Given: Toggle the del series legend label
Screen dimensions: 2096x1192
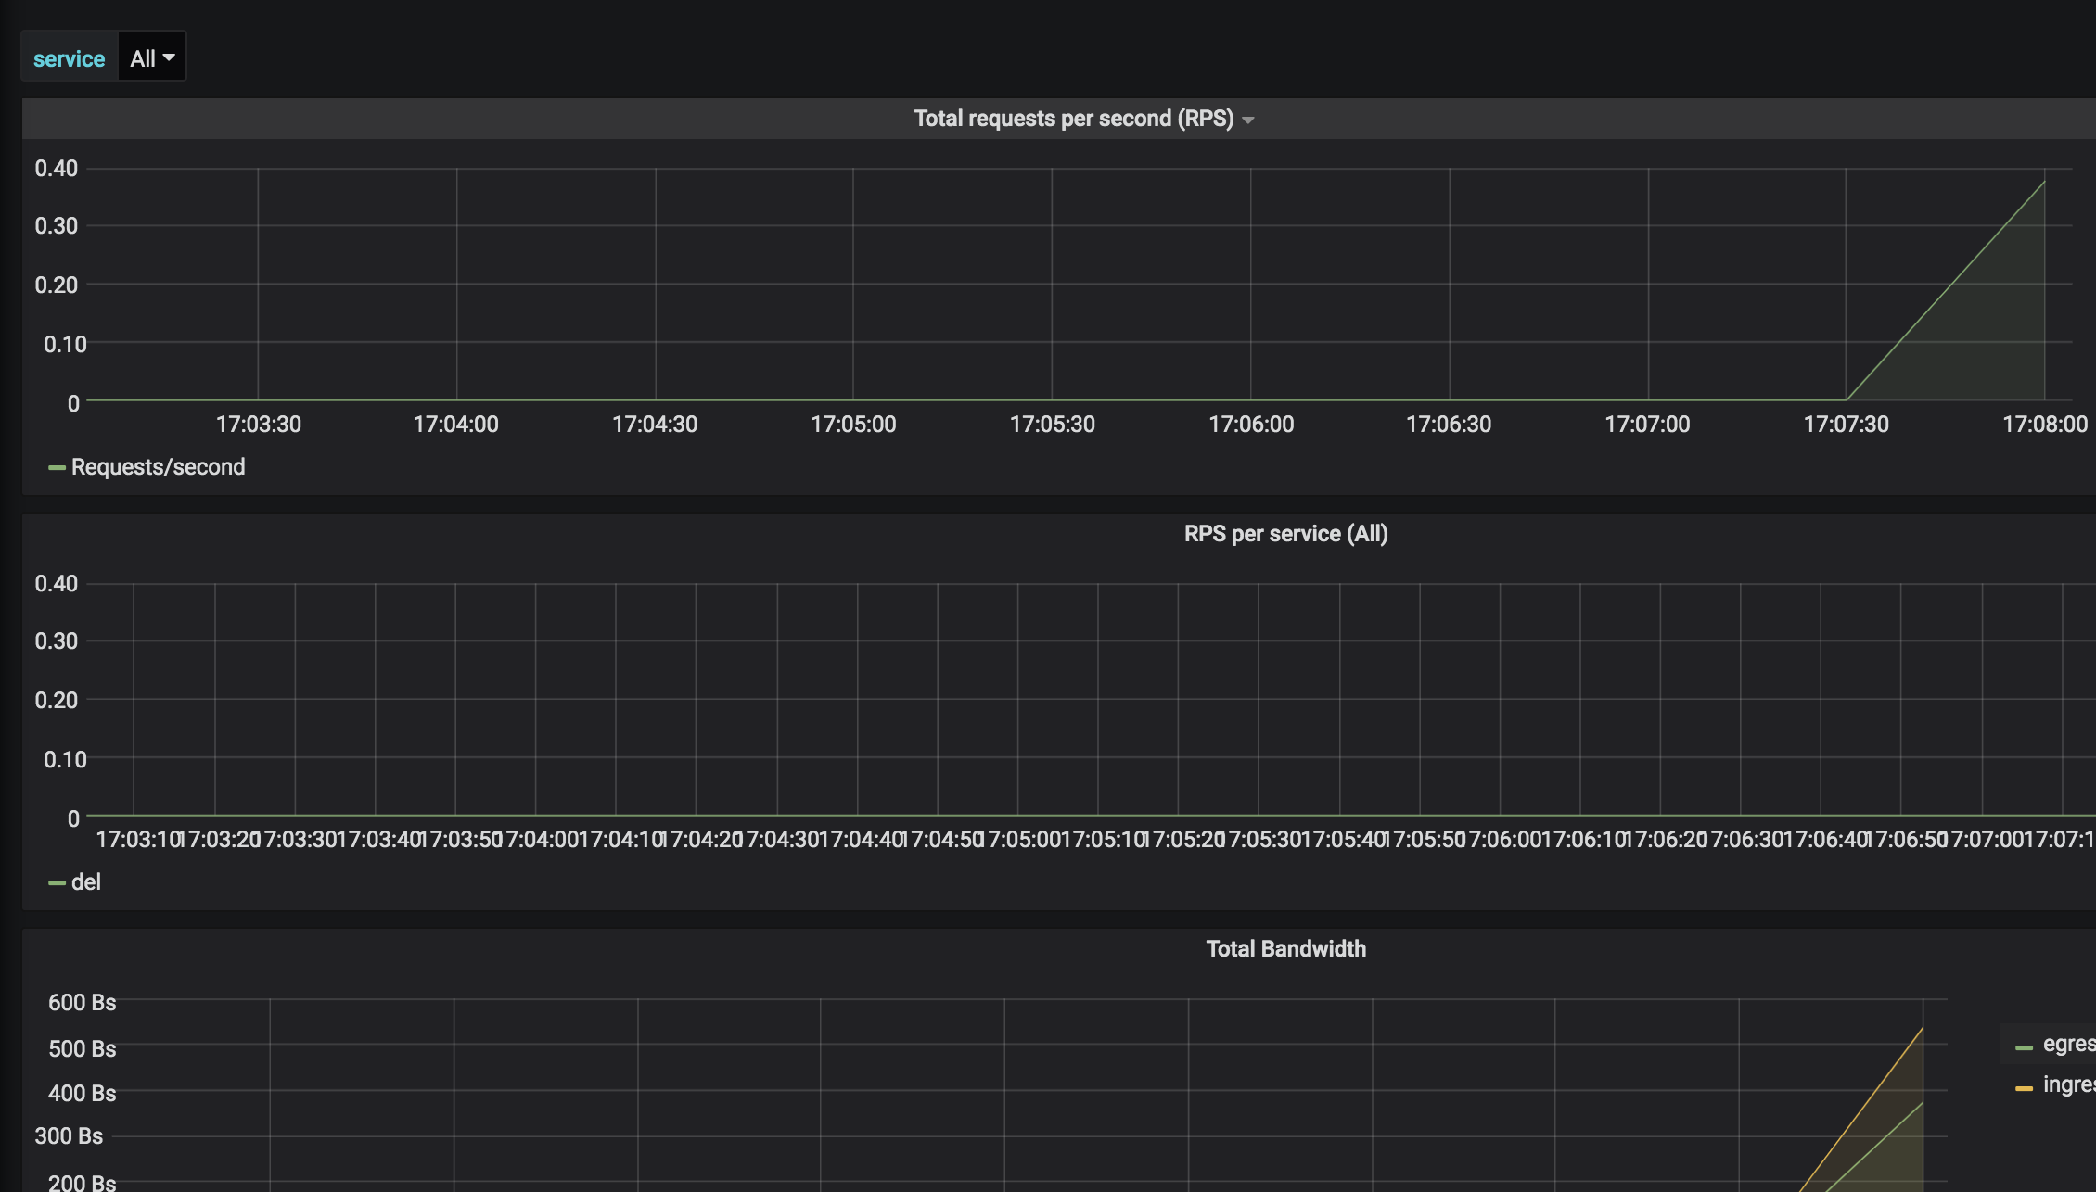Looking at the screenshot, I should 86,882.
